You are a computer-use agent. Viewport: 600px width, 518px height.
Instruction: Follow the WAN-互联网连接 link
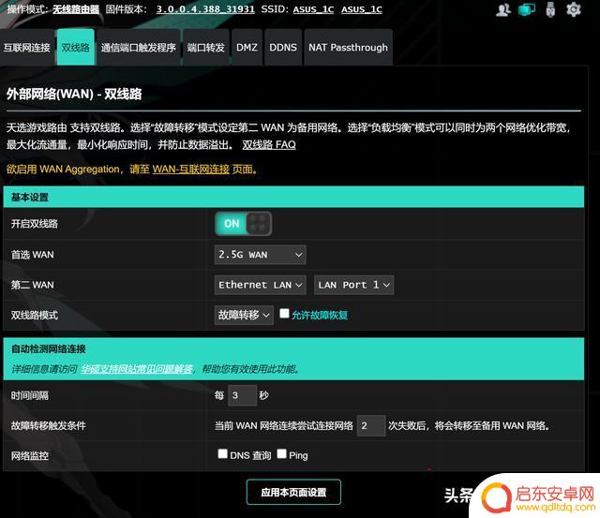191,169
